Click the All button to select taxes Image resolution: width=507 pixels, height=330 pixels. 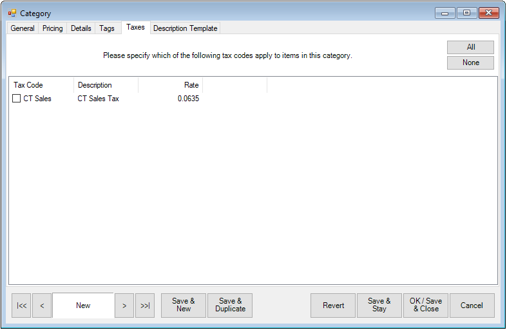click(x=471, y=47)
